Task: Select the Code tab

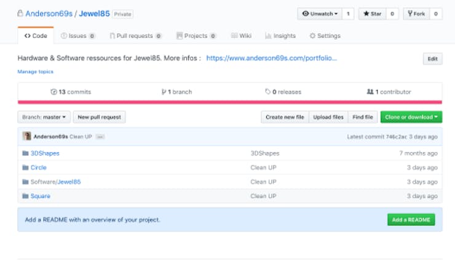Action: click(x=36, y=36)
